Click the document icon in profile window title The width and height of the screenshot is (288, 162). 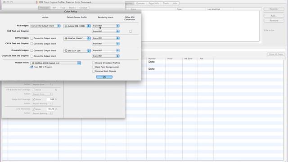click(x=37, y=2)
